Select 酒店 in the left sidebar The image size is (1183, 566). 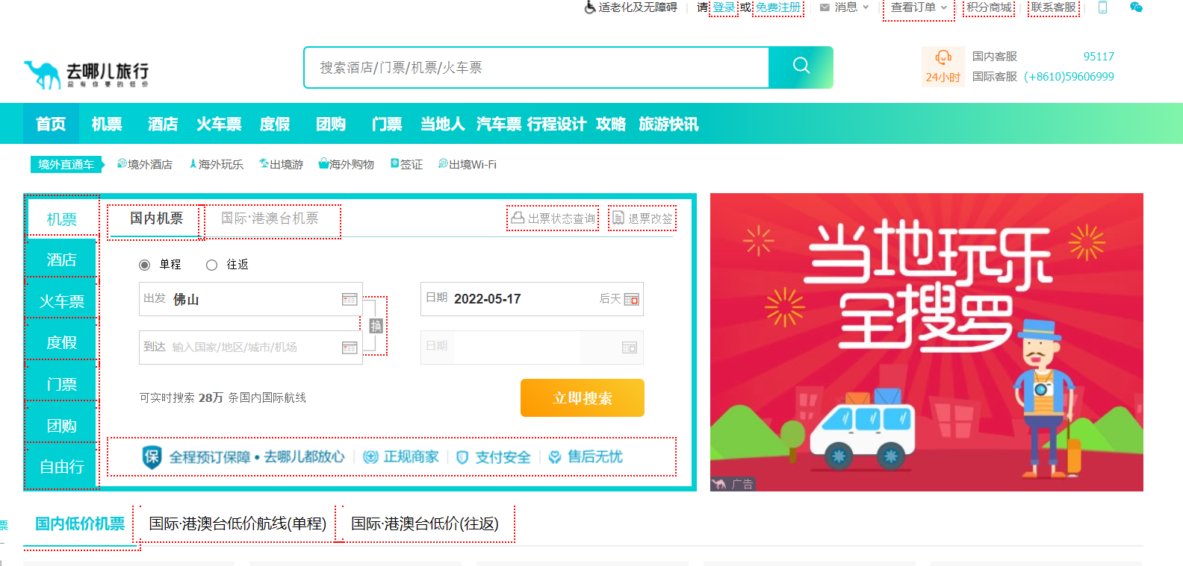coord(61,260)
